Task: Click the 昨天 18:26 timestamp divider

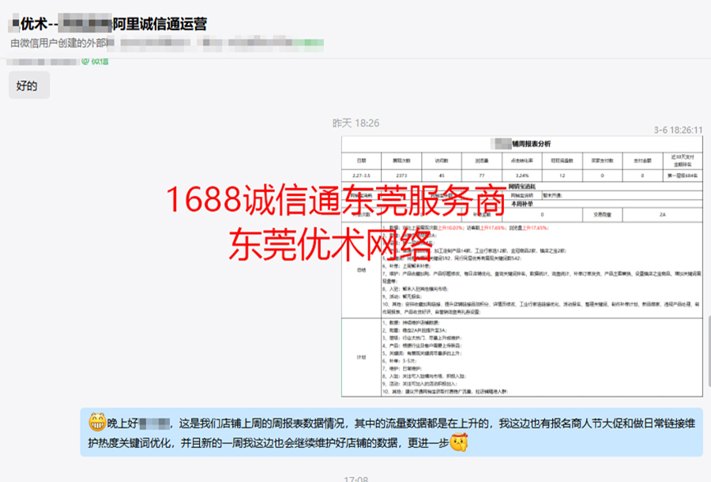Action: tap(355, 123)
